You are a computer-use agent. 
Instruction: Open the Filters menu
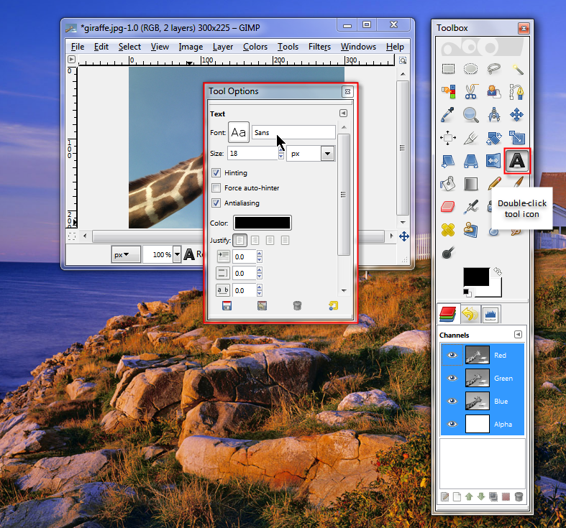coord(319,47)
